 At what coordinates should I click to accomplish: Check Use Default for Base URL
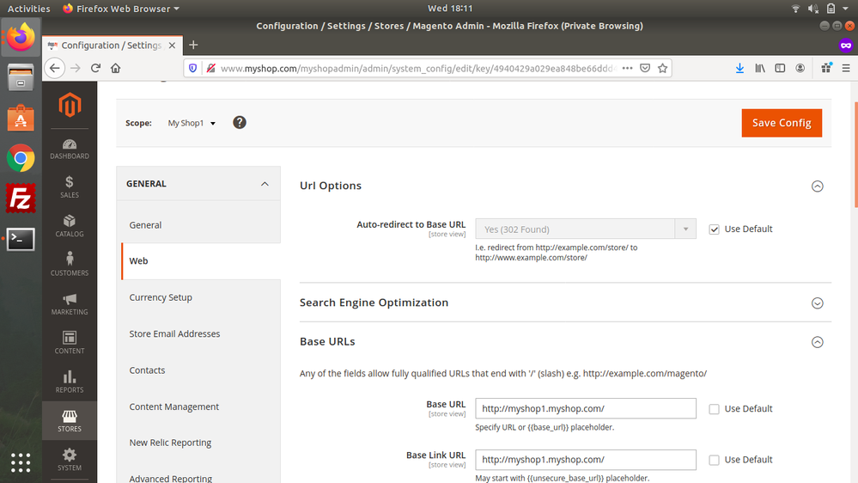point(714,409)
